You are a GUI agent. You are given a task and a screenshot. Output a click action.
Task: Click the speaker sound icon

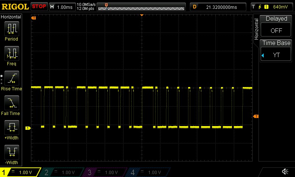(285, 172)
